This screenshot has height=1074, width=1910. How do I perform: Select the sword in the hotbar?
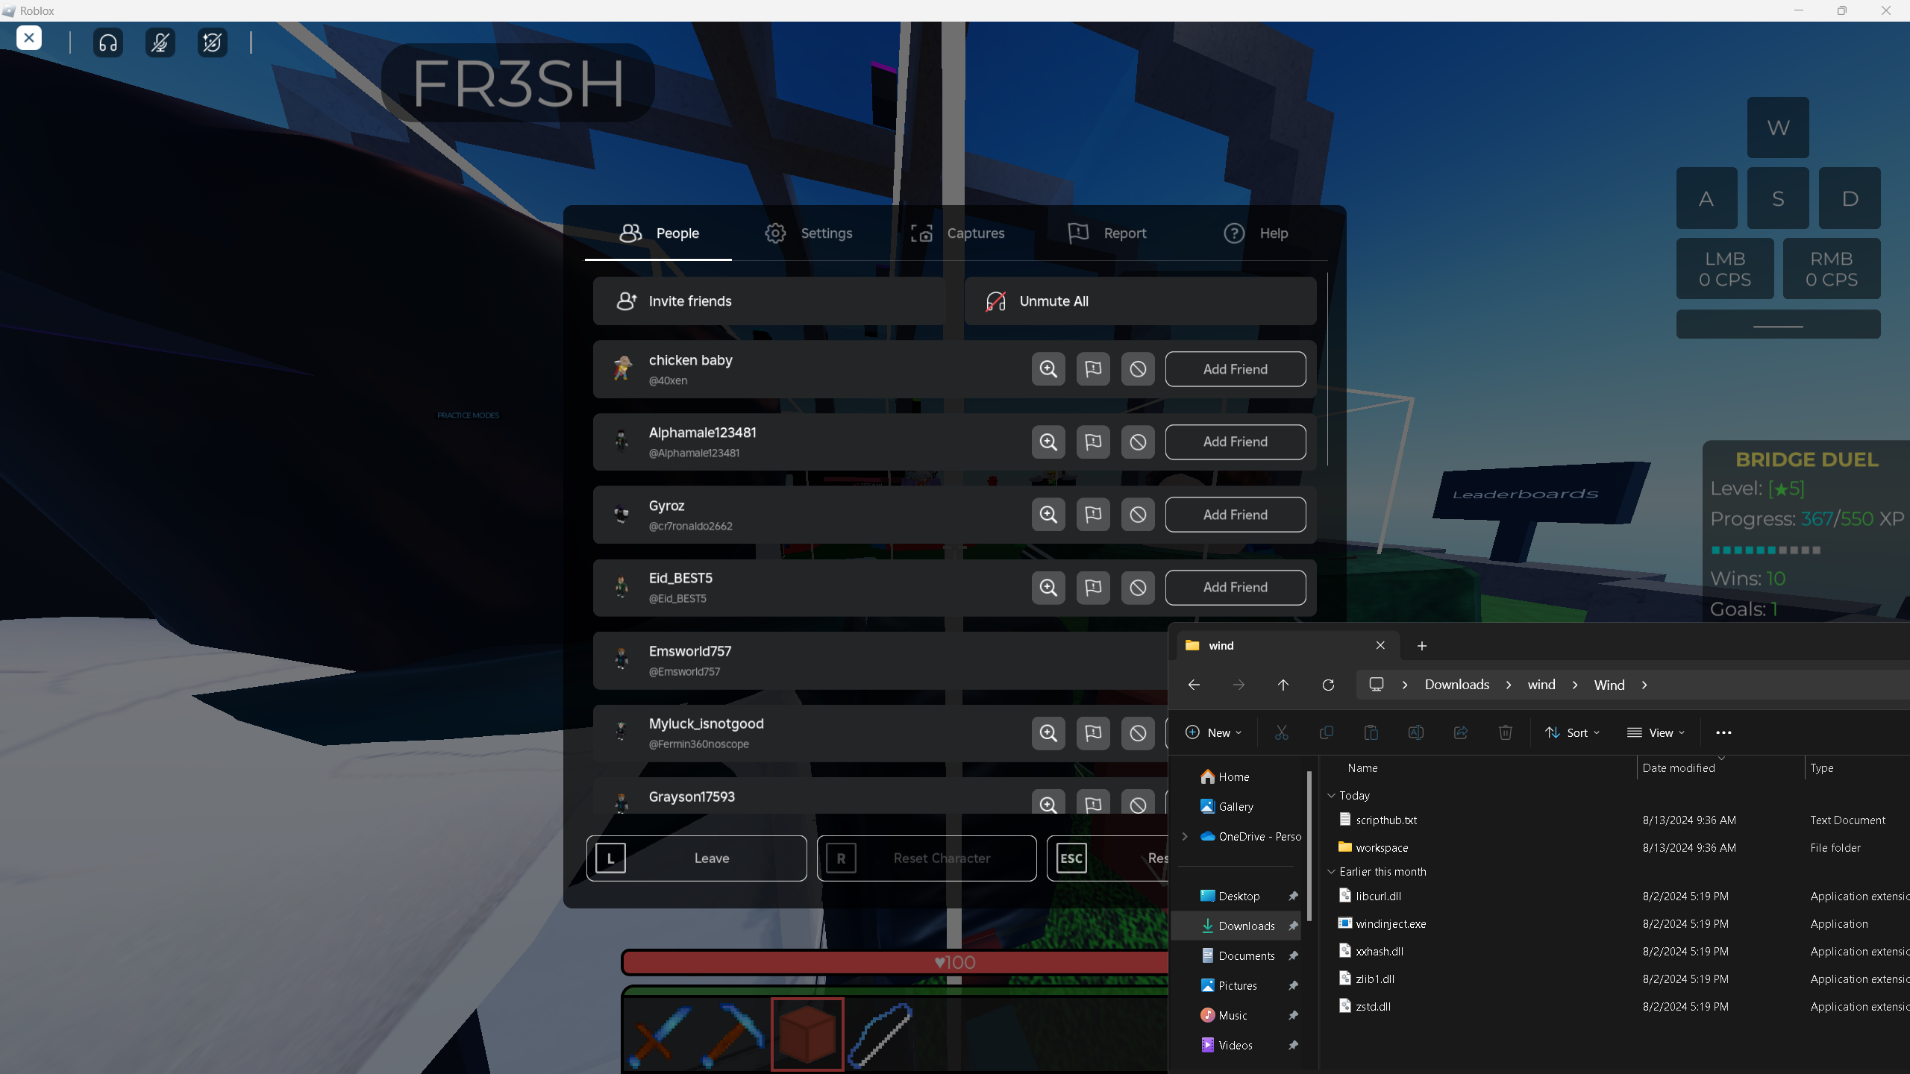[660, 1035]
